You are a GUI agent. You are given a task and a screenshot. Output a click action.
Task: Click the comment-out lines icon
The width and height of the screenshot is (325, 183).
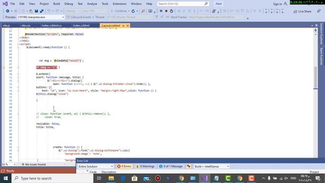(x=214, y=11)
